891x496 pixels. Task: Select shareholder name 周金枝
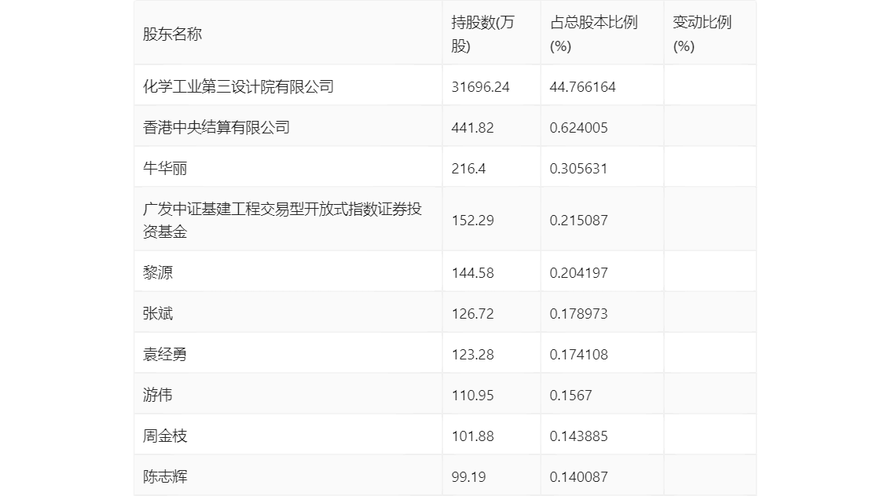click(165, 436)
